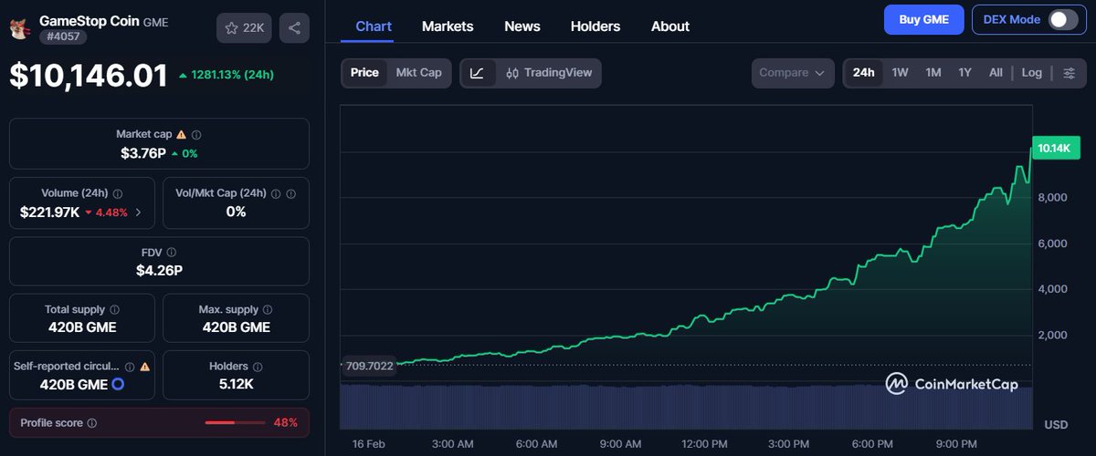Screen dimensions: 1096x456
Task: Click the CoinMarketCap logo on chart
Action: [x=952, y=384]
